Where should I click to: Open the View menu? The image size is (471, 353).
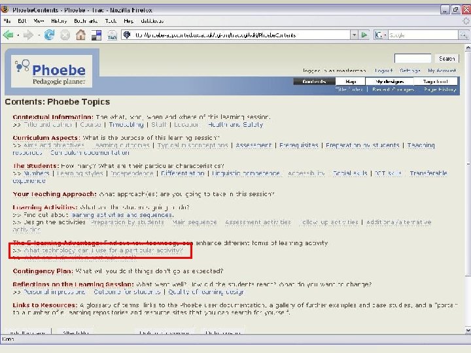pos(39,21)
